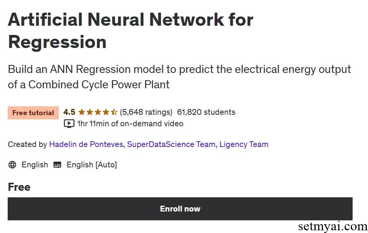Image resolution: width=368 pixels, height=233 pixels.
Task: Click the first rating star
Action: [82, 112]
